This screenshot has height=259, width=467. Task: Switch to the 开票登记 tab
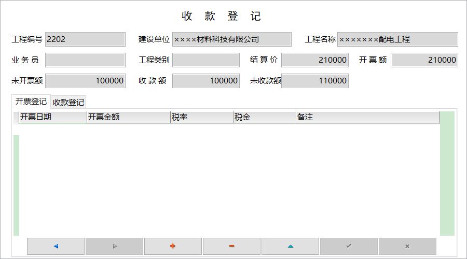tap(31, 102)
